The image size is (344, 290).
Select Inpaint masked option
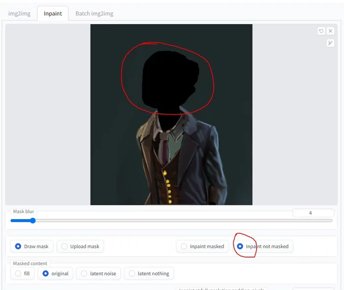[x=202, y=246]
